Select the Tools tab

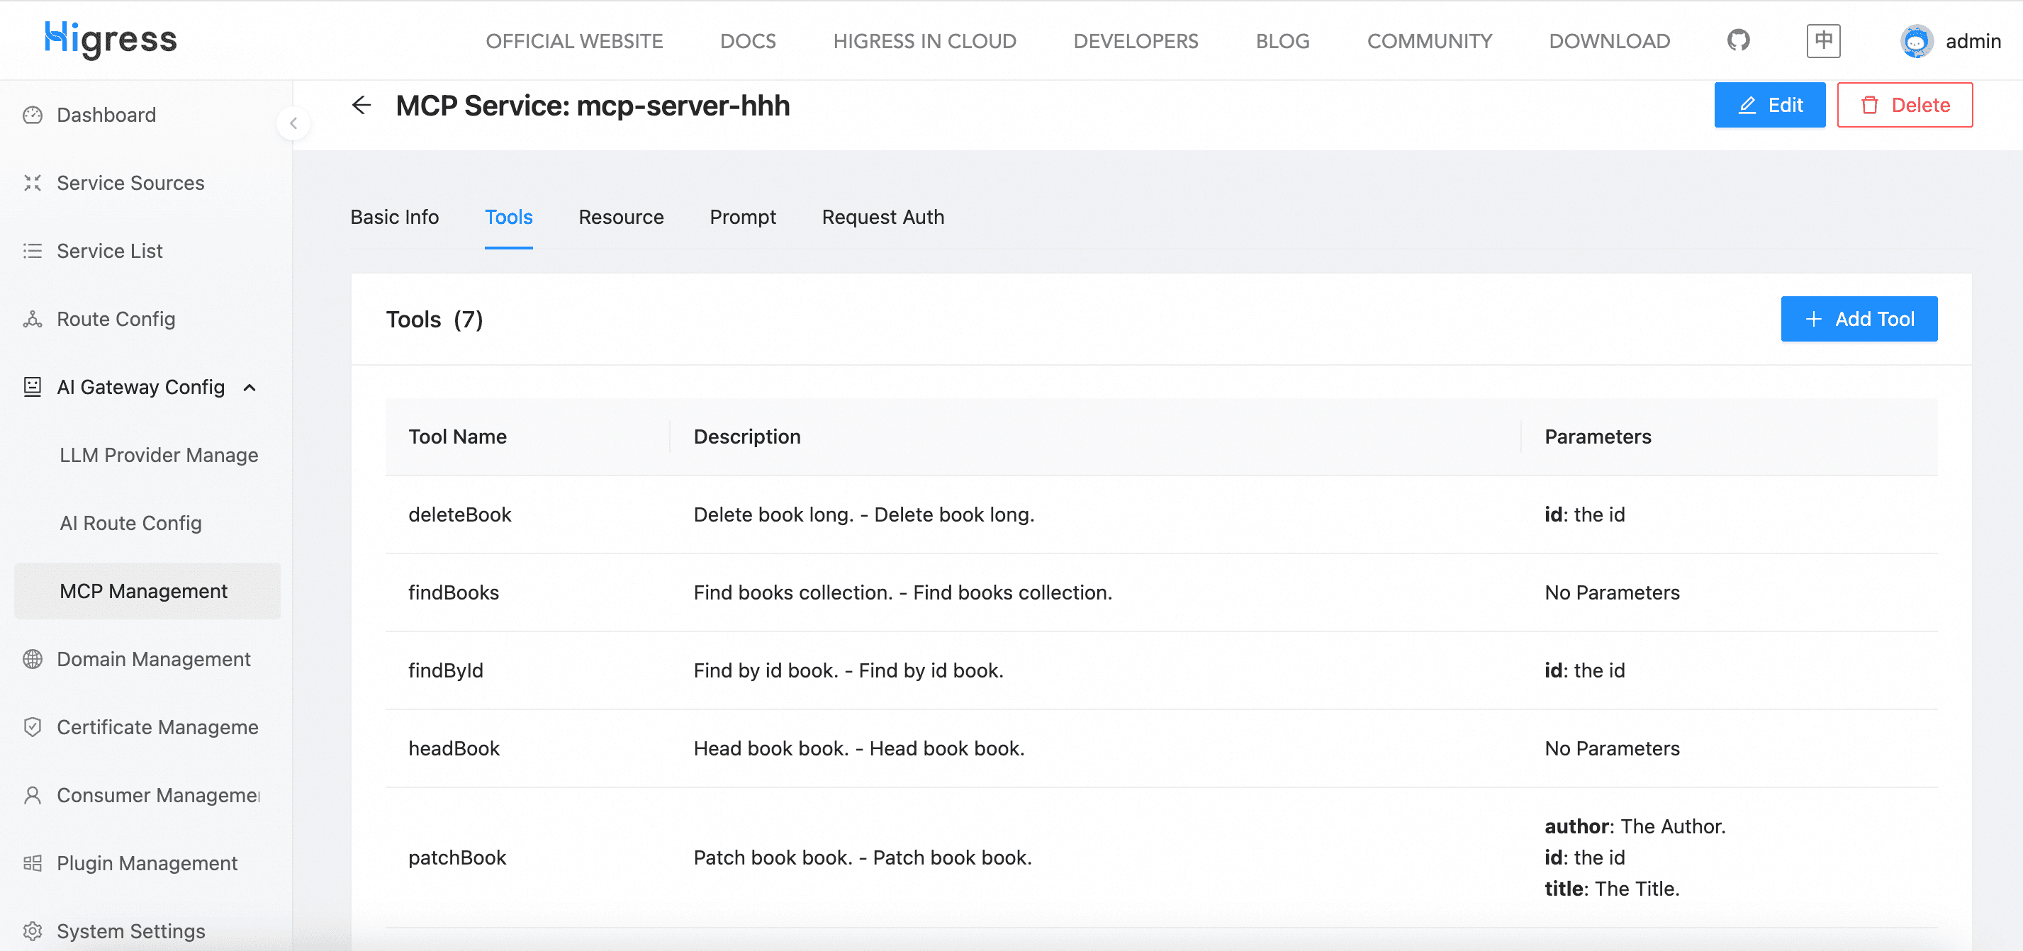point(509,218)
